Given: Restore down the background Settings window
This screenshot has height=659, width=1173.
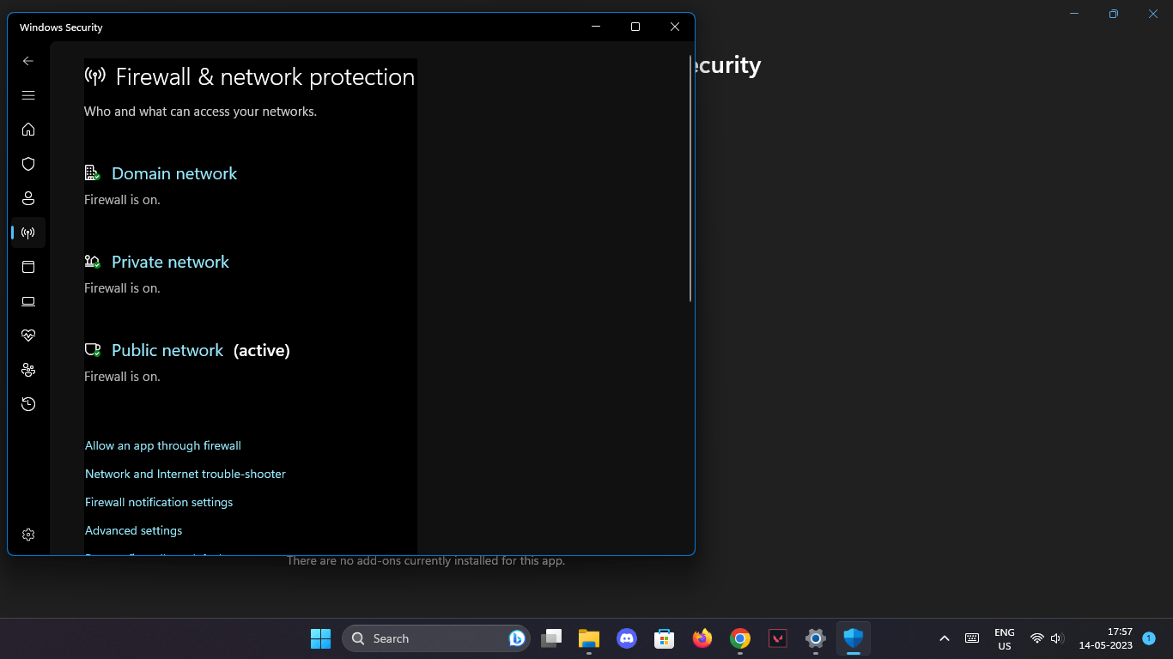Looking at the screenshot, I should coord(1114,14).
